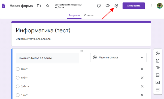Add a new question
The height and width of the screenshot is (99, 164).
[x=158, y=53]
